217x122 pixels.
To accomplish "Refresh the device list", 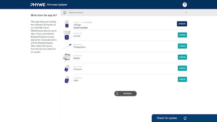I will point(125,94).
